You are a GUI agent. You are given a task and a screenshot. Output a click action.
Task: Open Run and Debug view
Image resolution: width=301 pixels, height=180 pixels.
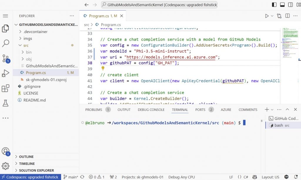[x=6, y=73]
